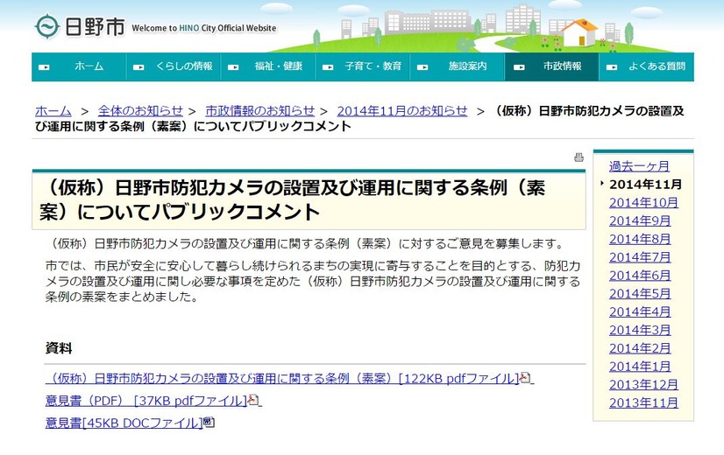Viewport: 724px width, 455px height.
Task: Open the 2013年11月 archive link
Action: [x=643, y=402]
